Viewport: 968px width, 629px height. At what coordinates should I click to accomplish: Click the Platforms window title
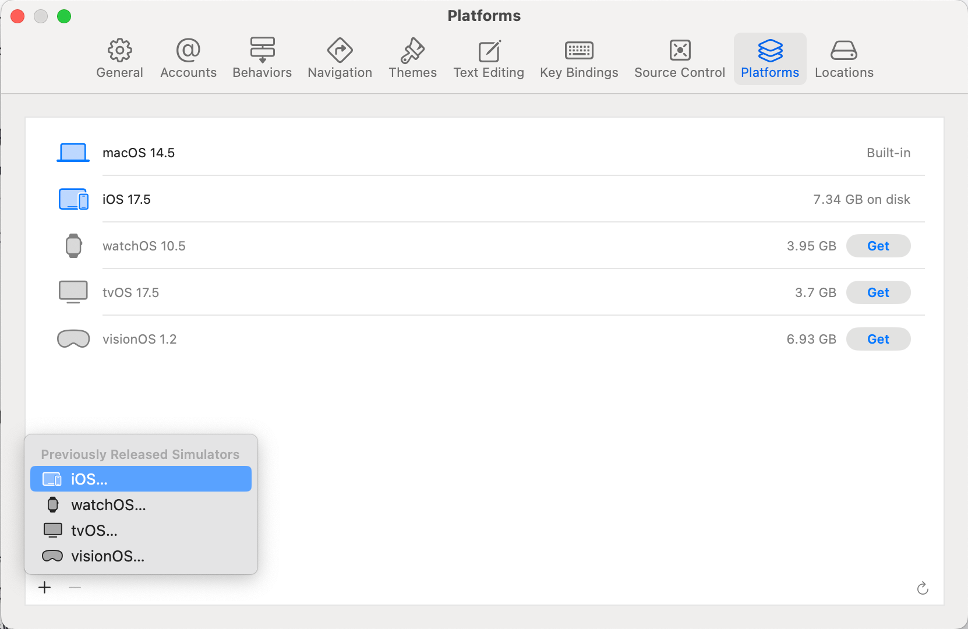484,16
